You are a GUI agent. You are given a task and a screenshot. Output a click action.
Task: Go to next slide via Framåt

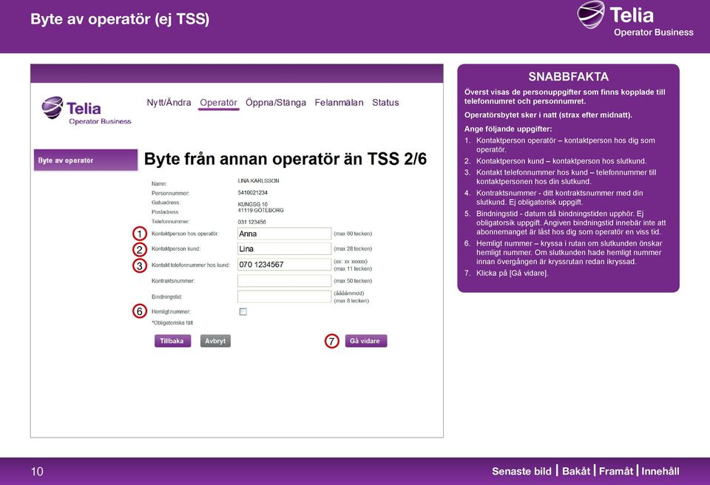pyautogui.click(x=616, y=472)
